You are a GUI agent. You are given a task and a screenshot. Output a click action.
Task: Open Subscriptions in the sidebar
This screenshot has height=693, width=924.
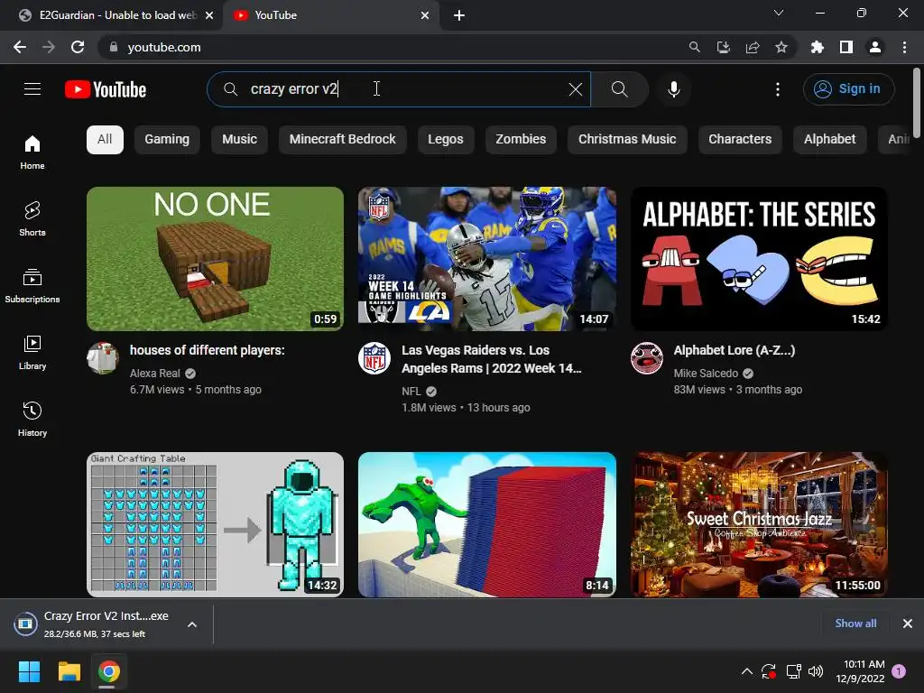point(32,285)
